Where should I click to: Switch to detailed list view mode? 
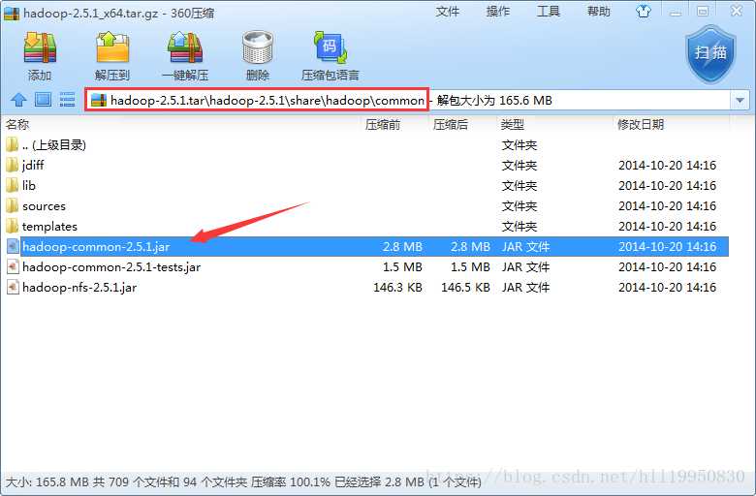point(67,99)
